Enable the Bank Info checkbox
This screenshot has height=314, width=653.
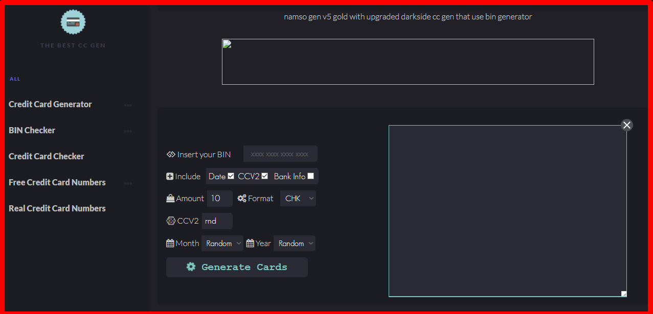(x=310, y=176)
